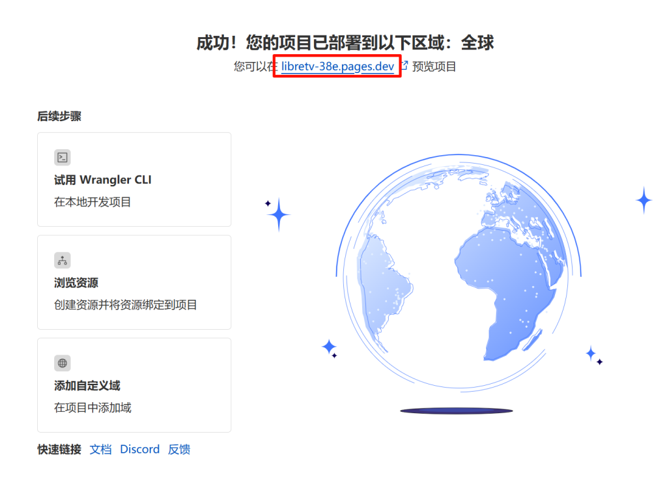Viewport: 667px width, 477px height.
Task: Click the globe icon in 添加自定义域 card
Action: (x=63, y=363)
